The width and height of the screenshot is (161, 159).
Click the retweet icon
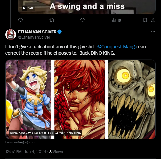click(52, 20)
